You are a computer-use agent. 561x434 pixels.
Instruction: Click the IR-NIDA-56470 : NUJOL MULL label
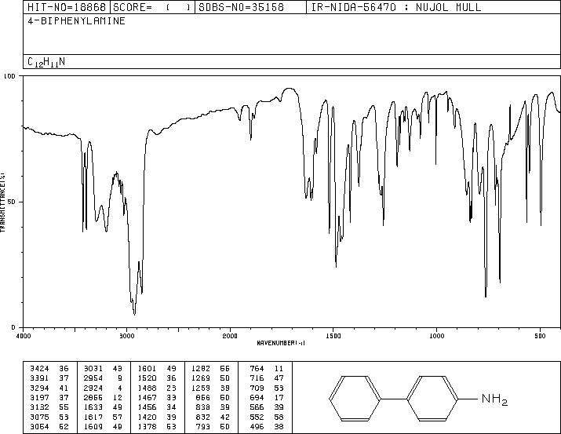click(x=395, y=7)
